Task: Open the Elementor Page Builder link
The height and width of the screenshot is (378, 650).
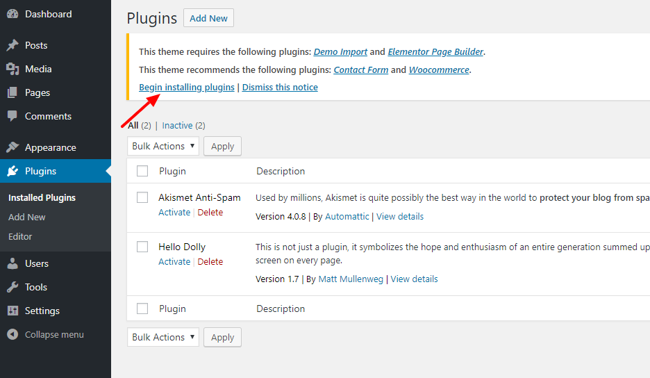Action: pyautogui.click(x=435, y=52)
